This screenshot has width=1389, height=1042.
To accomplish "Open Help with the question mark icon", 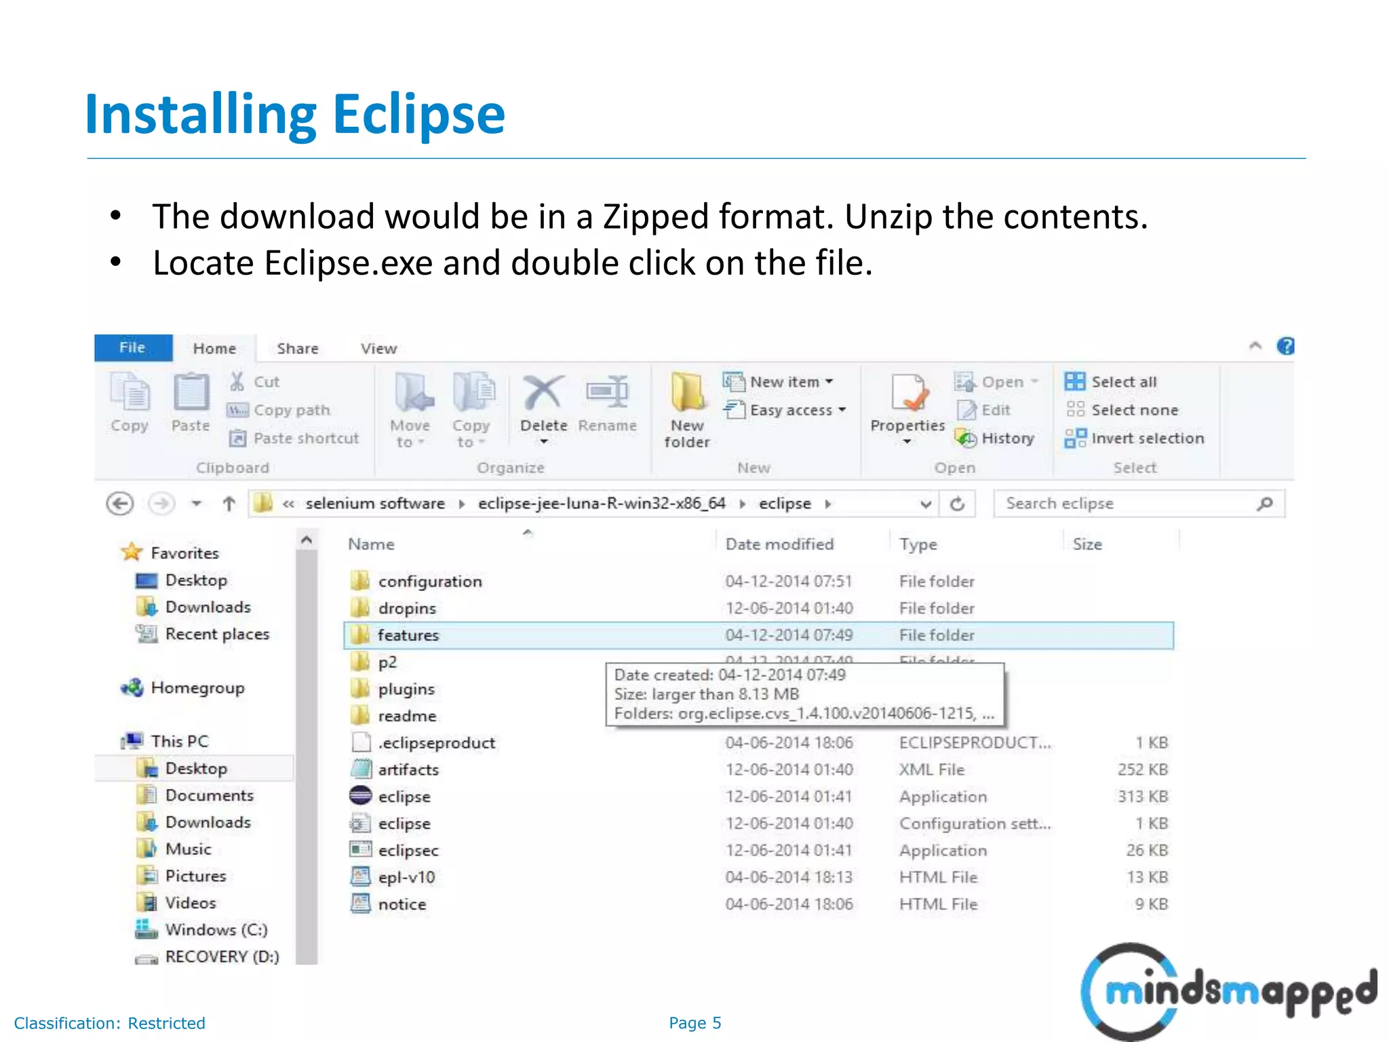I will pyautogui.click(x=1285, y=347).
